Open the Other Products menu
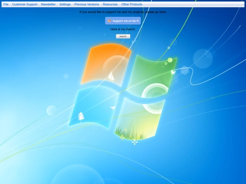Viewport: 246px width, 184px height. (x=132, y=5)
